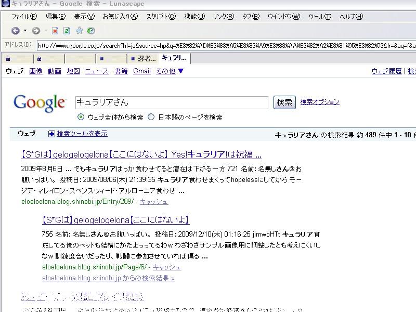Select ウェブ全体から検索 radio button
This screenshot has height=312, width=416.
tap(81, 117)
